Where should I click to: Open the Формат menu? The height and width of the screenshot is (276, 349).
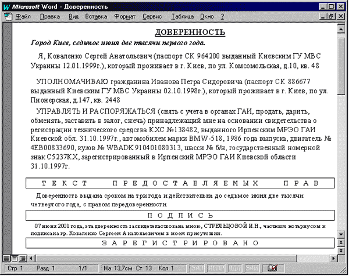point(124,17)
